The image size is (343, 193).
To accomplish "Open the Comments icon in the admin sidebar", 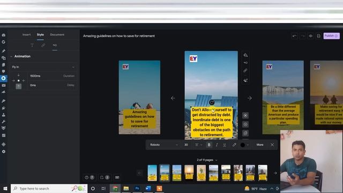I will pos(4,71).
